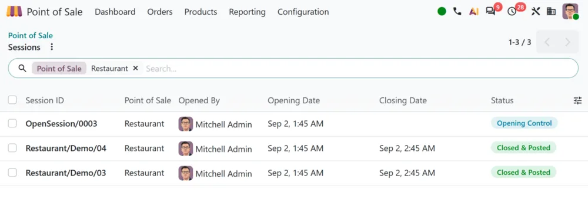
Task: Click the Point of Sale app title
Action: [x=55, y=12]
